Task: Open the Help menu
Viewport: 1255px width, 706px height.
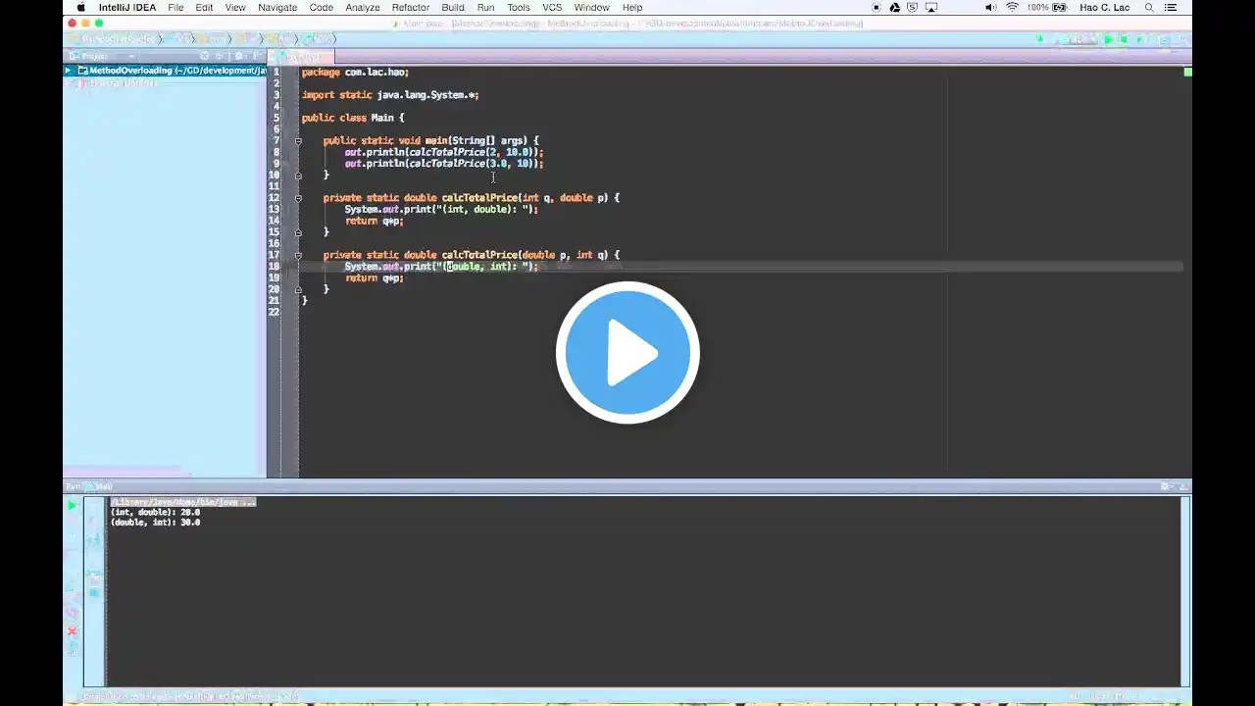Action: (x=632, y=8)
